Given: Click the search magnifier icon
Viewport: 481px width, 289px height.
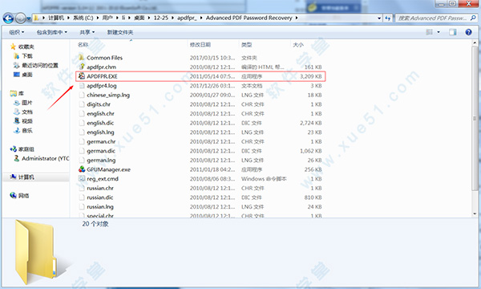Looking at the screenshot, I should point(473,18).
